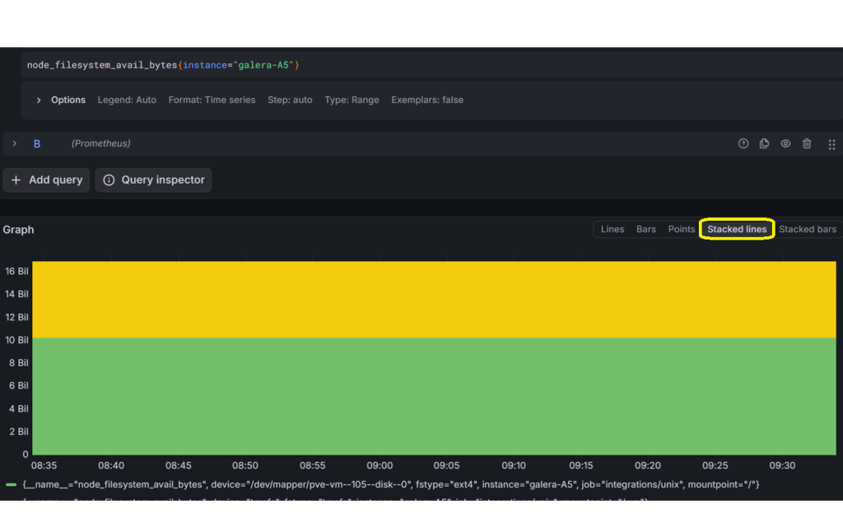Toggle Exemplars off setting
The height and width of the screenshot is (514, 843).
coord(427,100)
